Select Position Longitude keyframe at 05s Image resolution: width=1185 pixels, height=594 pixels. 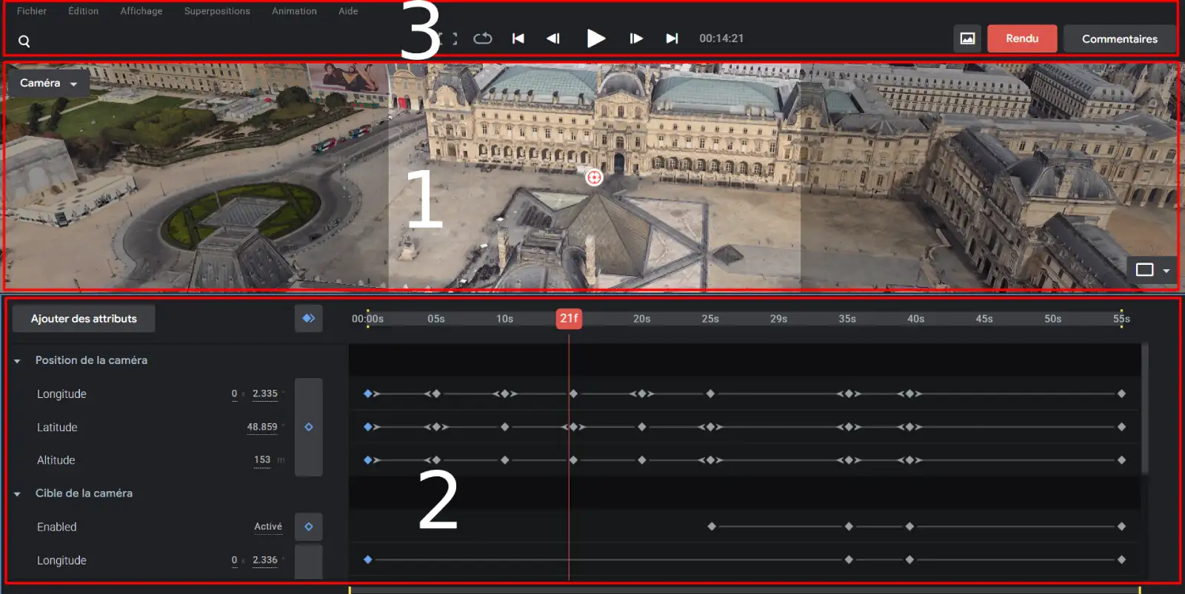tap(436, 394)
